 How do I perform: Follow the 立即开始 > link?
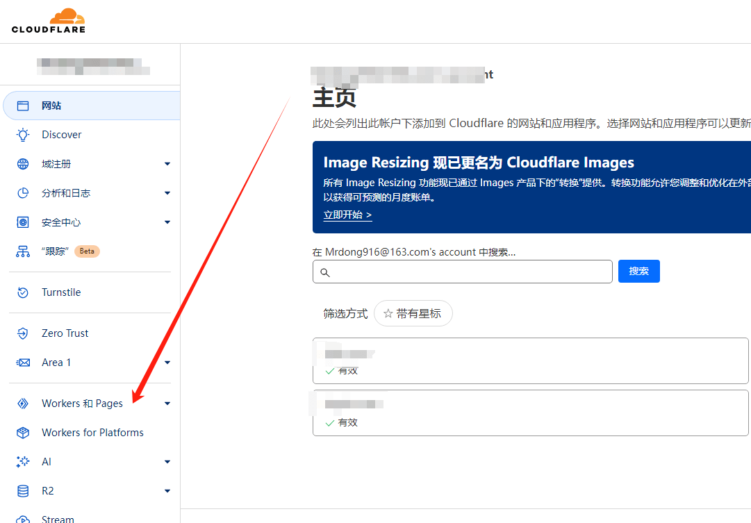[348, 215]
